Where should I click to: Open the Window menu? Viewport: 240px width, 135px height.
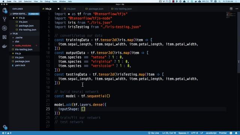pos(62,1)
